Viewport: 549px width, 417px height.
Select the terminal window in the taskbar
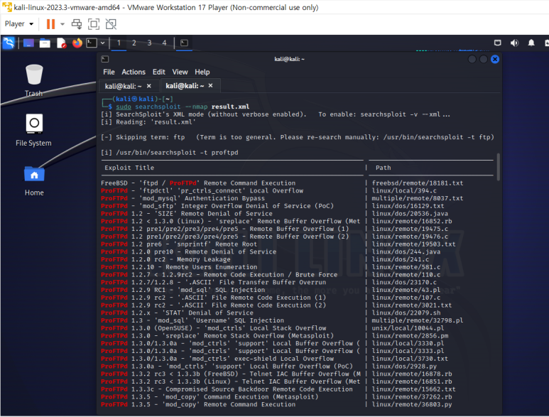pos(184,43)
